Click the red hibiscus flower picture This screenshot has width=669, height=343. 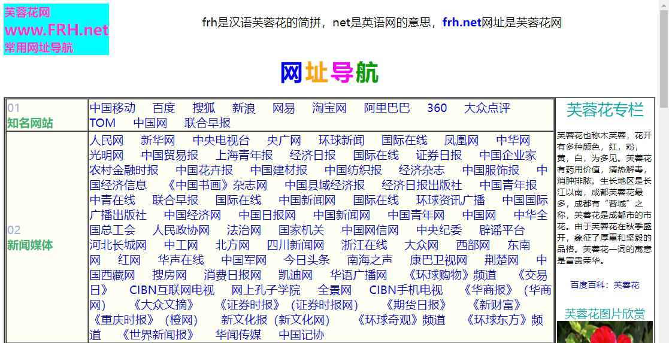click(605, 332)
